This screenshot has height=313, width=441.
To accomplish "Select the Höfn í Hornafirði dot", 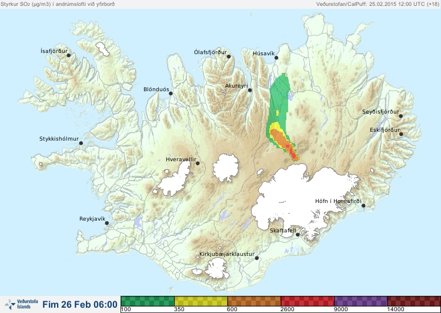I will point(363,206).
